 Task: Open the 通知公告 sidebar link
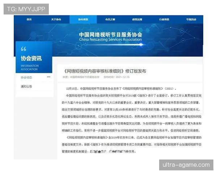(x=26, y=86)
